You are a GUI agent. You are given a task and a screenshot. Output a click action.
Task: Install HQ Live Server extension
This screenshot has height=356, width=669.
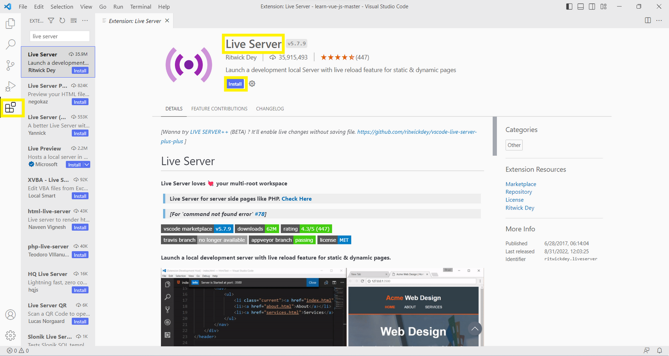coord(80,290)
